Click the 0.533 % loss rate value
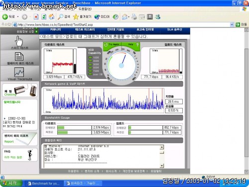The height and width of the screenshot is (187, 249). point(174,110)
